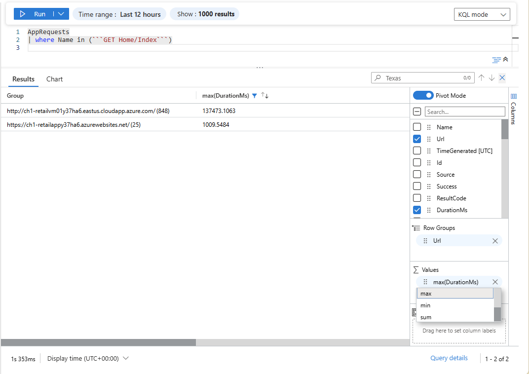Go to next search match arrow

tap(491, 78)
